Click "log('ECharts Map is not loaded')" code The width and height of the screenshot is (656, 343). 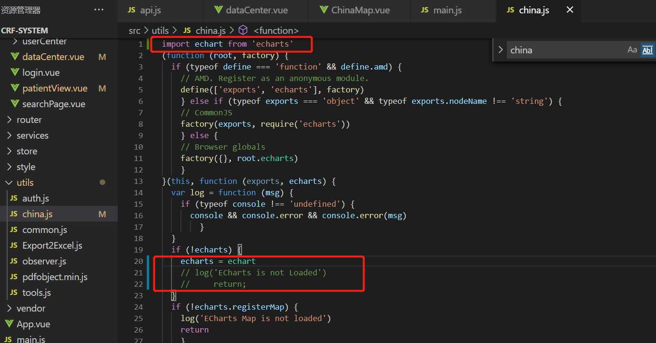[256, 318]
